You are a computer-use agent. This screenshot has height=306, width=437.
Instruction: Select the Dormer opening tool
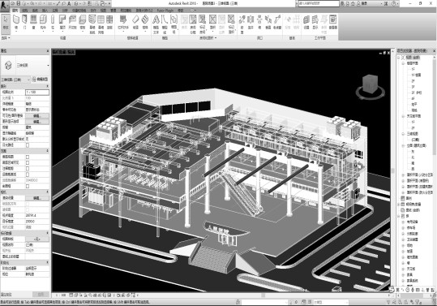277,22
